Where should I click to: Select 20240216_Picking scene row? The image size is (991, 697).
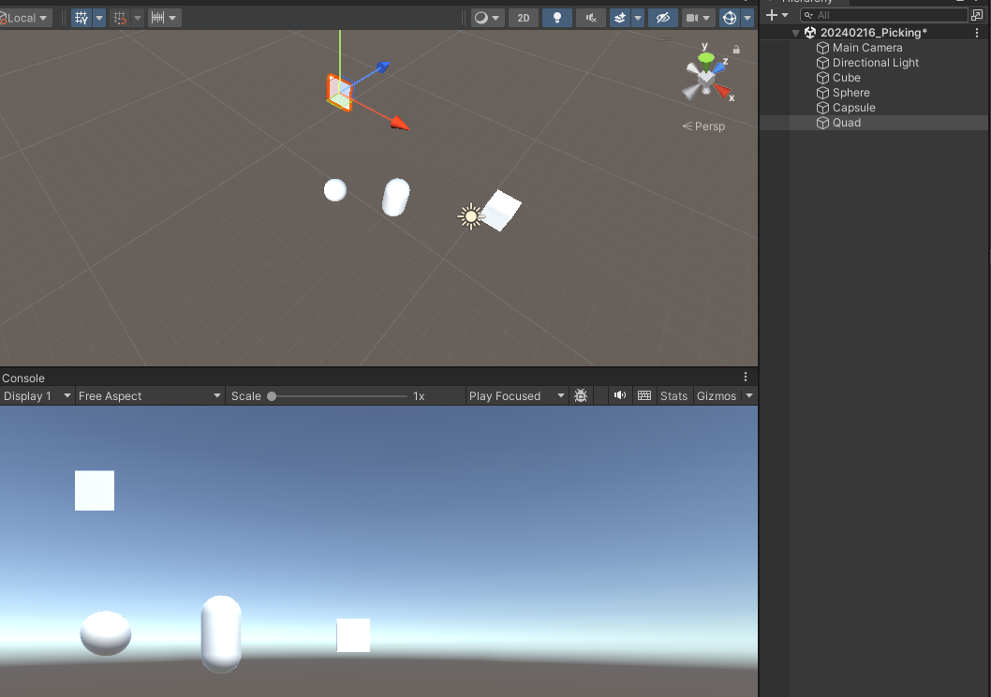pos(875,33)
